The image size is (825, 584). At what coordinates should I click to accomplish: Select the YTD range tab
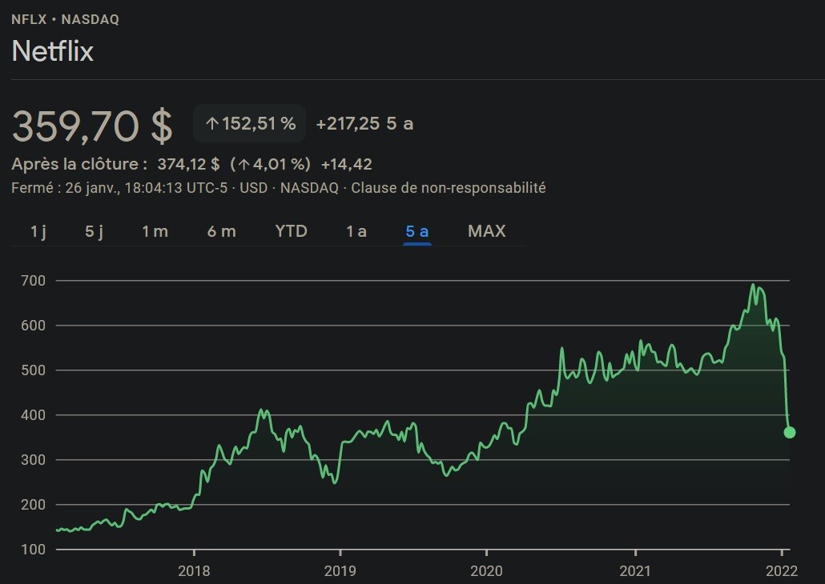point(291,231)
